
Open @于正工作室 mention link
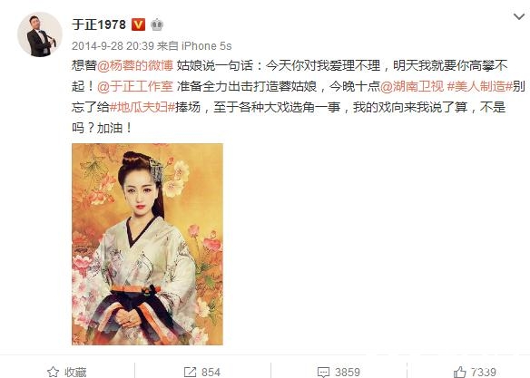(x=135, y=86)
